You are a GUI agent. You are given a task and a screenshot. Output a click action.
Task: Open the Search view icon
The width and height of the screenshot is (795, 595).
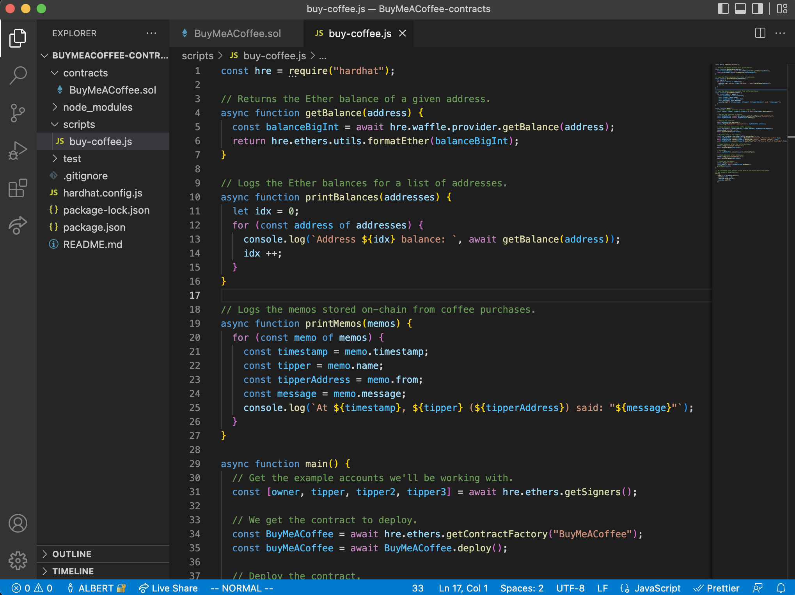[x=18, y=75]
